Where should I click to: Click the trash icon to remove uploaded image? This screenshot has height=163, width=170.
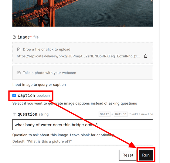click(145, 56)
